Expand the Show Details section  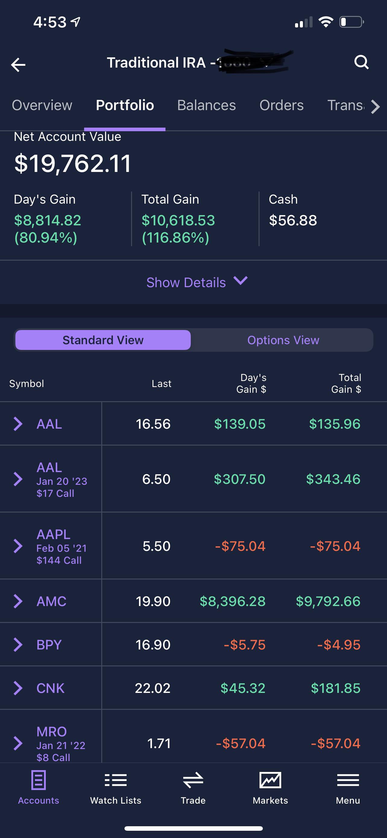[x=197, y=282]
